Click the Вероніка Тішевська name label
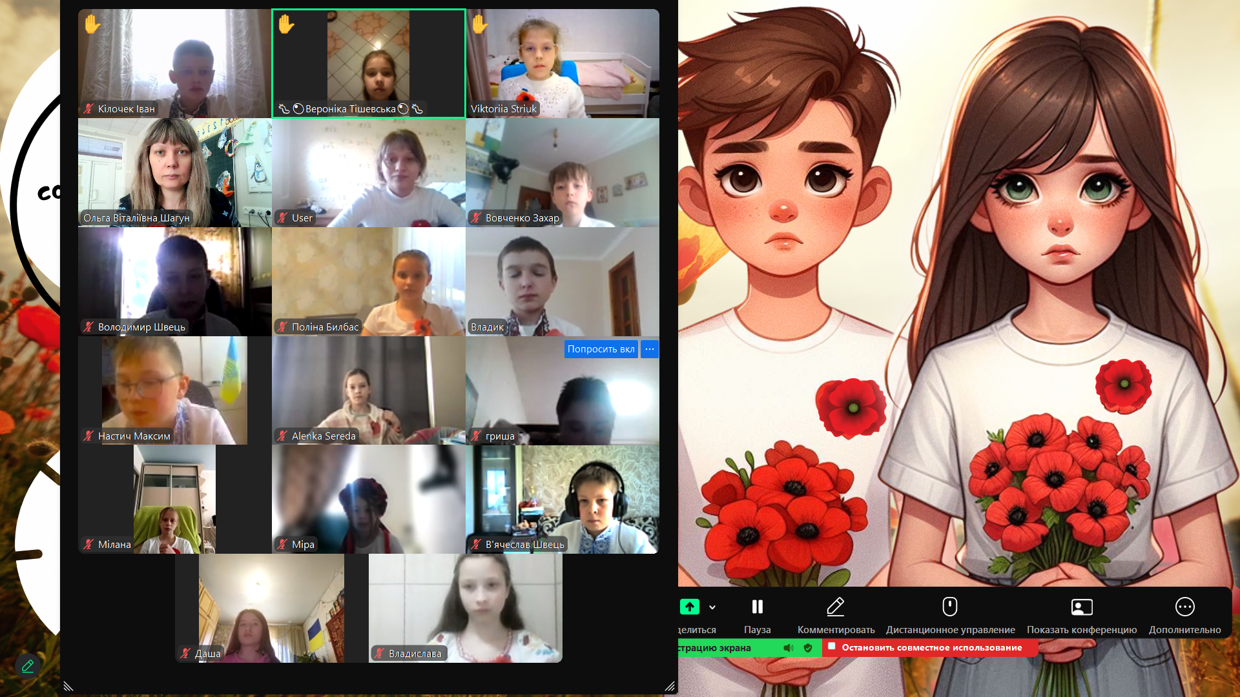 pos(350,109)
